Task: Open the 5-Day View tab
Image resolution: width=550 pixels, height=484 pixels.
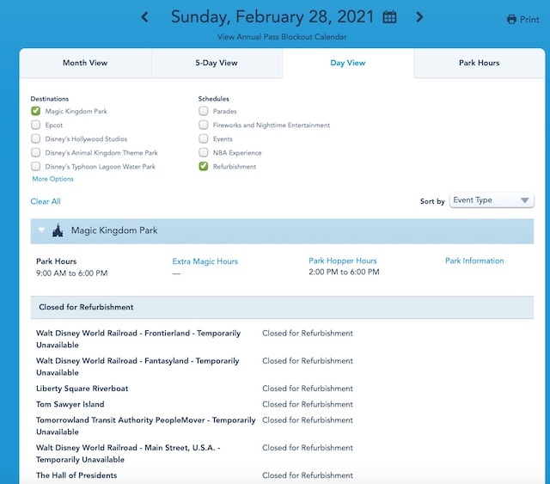Action: [217, 63]
